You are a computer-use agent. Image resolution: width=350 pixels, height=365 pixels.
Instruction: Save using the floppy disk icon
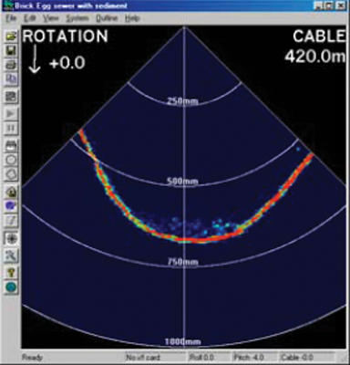tap(12, 50)
